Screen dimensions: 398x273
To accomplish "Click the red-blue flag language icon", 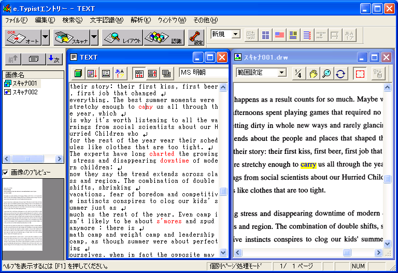I will tap(279, 35).
